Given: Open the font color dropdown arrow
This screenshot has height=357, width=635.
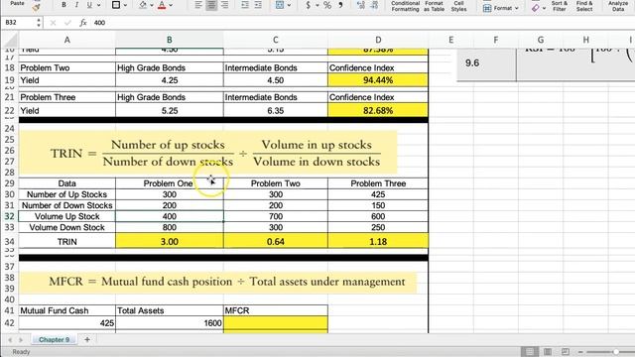Looking at the screenshot, I should [171, 5].
